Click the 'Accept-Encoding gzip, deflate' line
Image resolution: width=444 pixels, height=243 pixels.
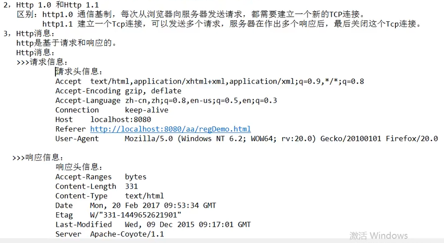[118, 91]
